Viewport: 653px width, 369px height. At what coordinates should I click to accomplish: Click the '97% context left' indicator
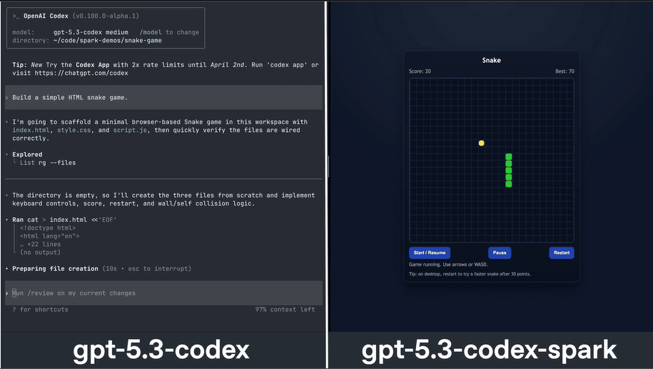pyautogui.click(x=285, y=309)
